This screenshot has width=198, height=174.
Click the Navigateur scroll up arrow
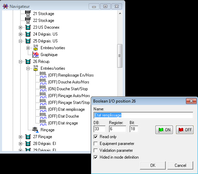120,13
